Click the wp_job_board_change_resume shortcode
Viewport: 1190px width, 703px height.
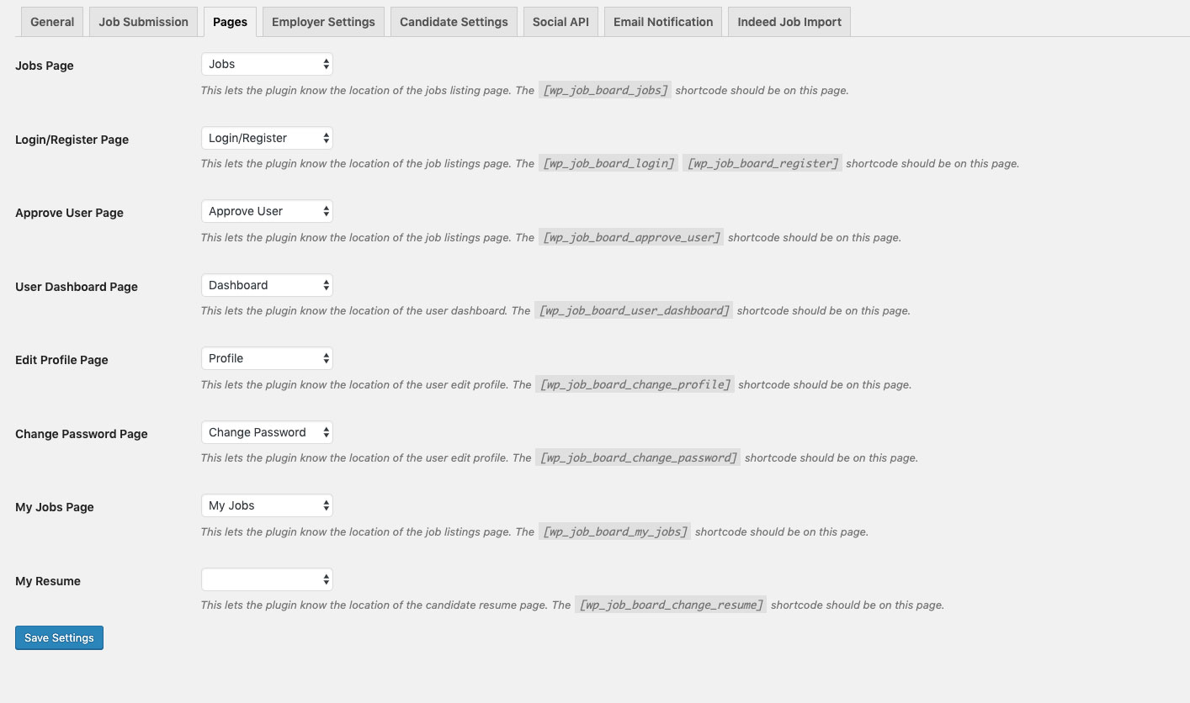coord(671,605)
